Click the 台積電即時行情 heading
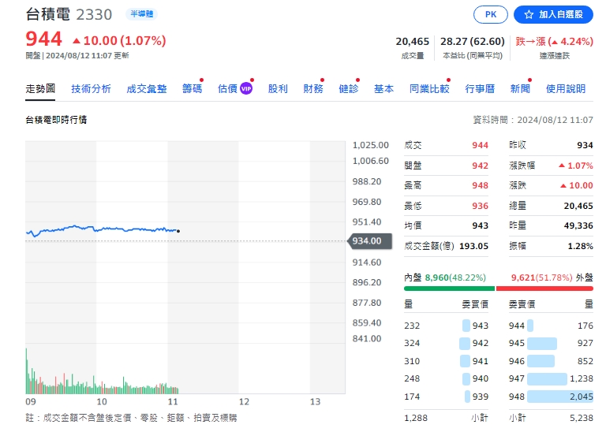 point(56,120)
